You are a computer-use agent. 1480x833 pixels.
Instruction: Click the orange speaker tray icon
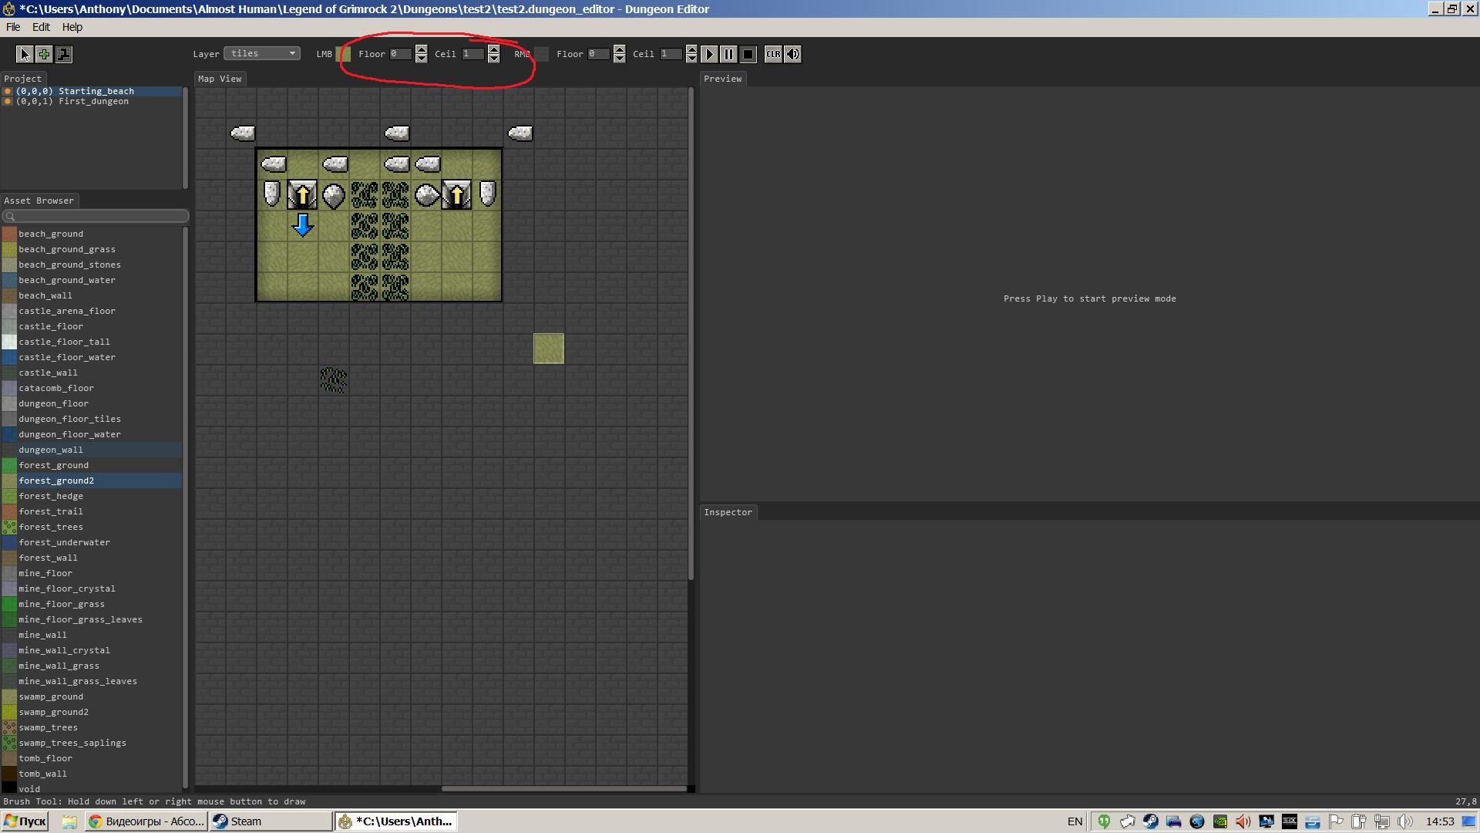coord(1243,821)
